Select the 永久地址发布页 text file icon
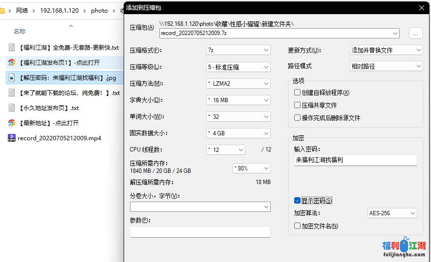 tap(12, 108)
